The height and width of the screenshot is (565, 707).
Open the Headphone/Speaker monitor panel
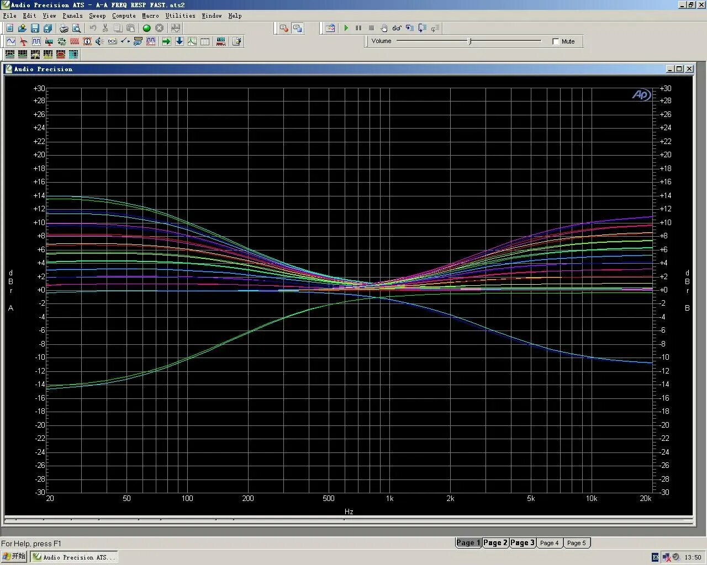[x=99, y=41]
